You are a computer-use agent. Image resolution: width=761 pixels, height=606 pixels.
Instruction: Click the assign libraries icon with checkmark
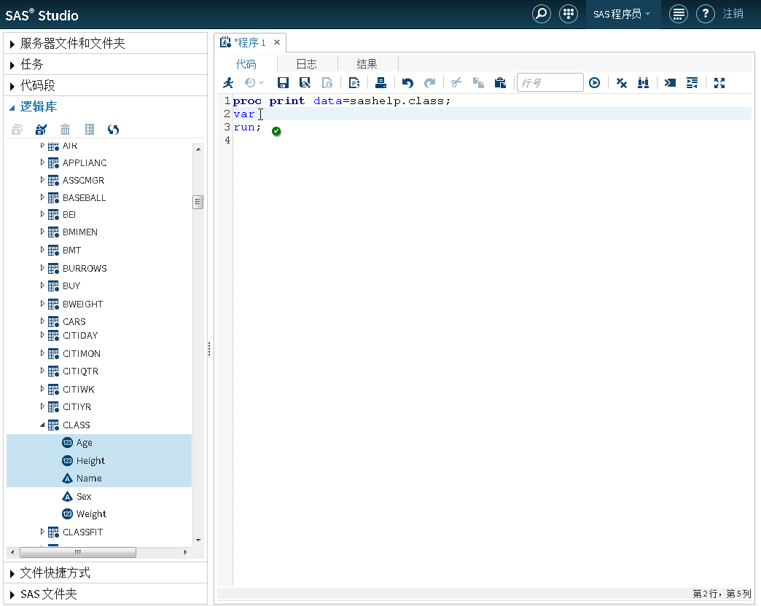41,130
